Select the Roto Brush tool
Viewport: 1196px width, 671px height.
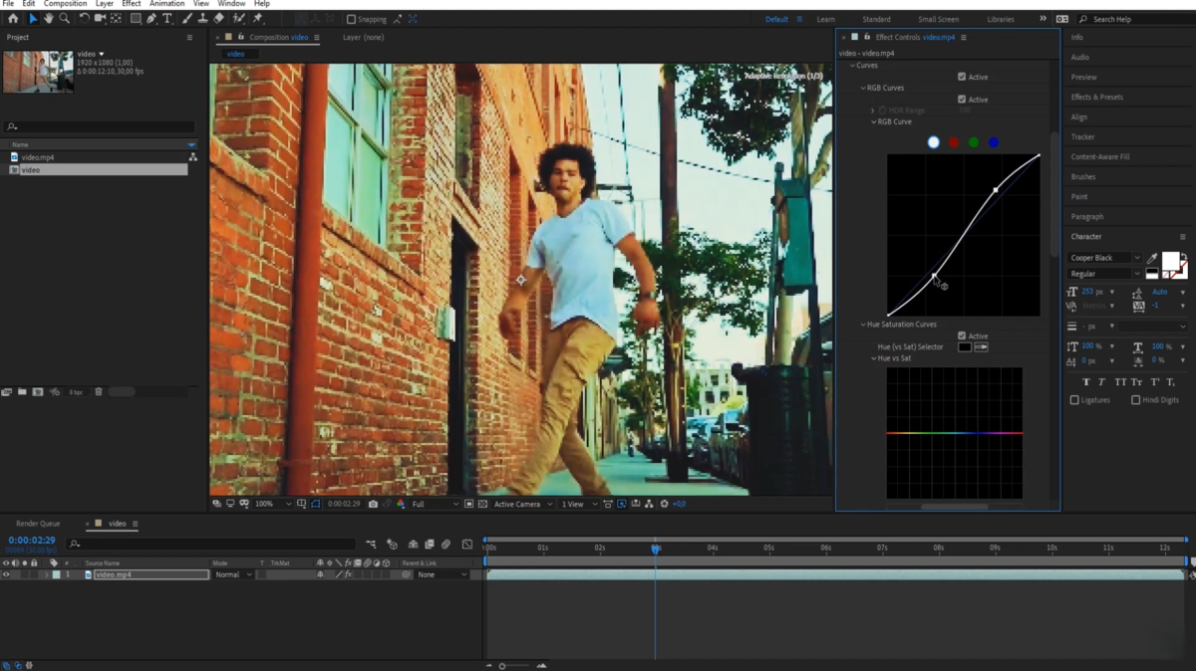click(x=239, y=19)
